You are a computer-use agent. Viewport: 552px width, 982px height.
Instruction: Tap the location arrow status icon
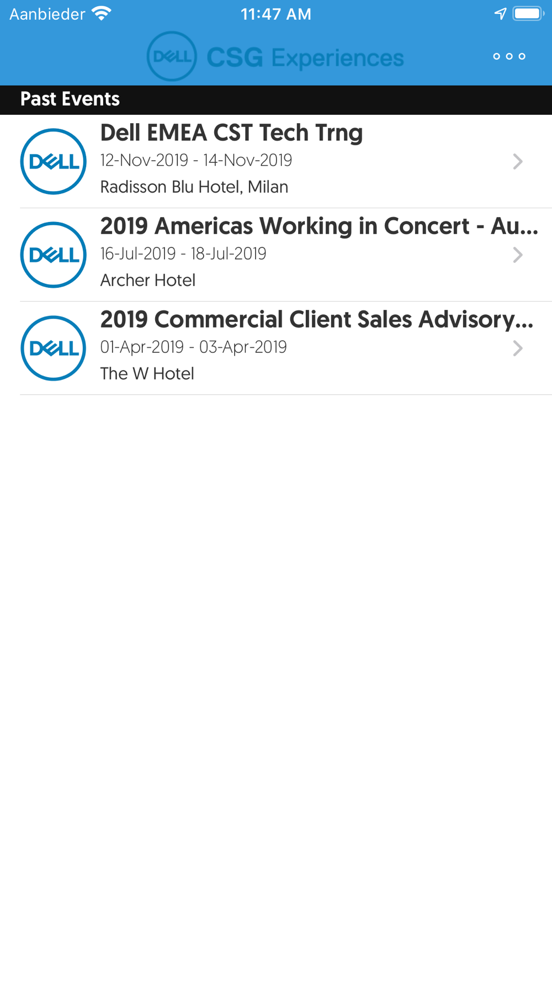500,14
